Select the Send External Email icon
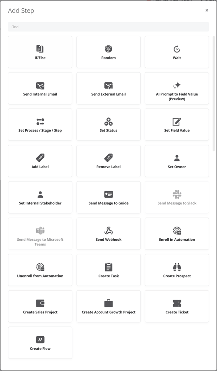The height and width of the screenshot is (371, 217). pyautogui.click(x=109, y=86)
